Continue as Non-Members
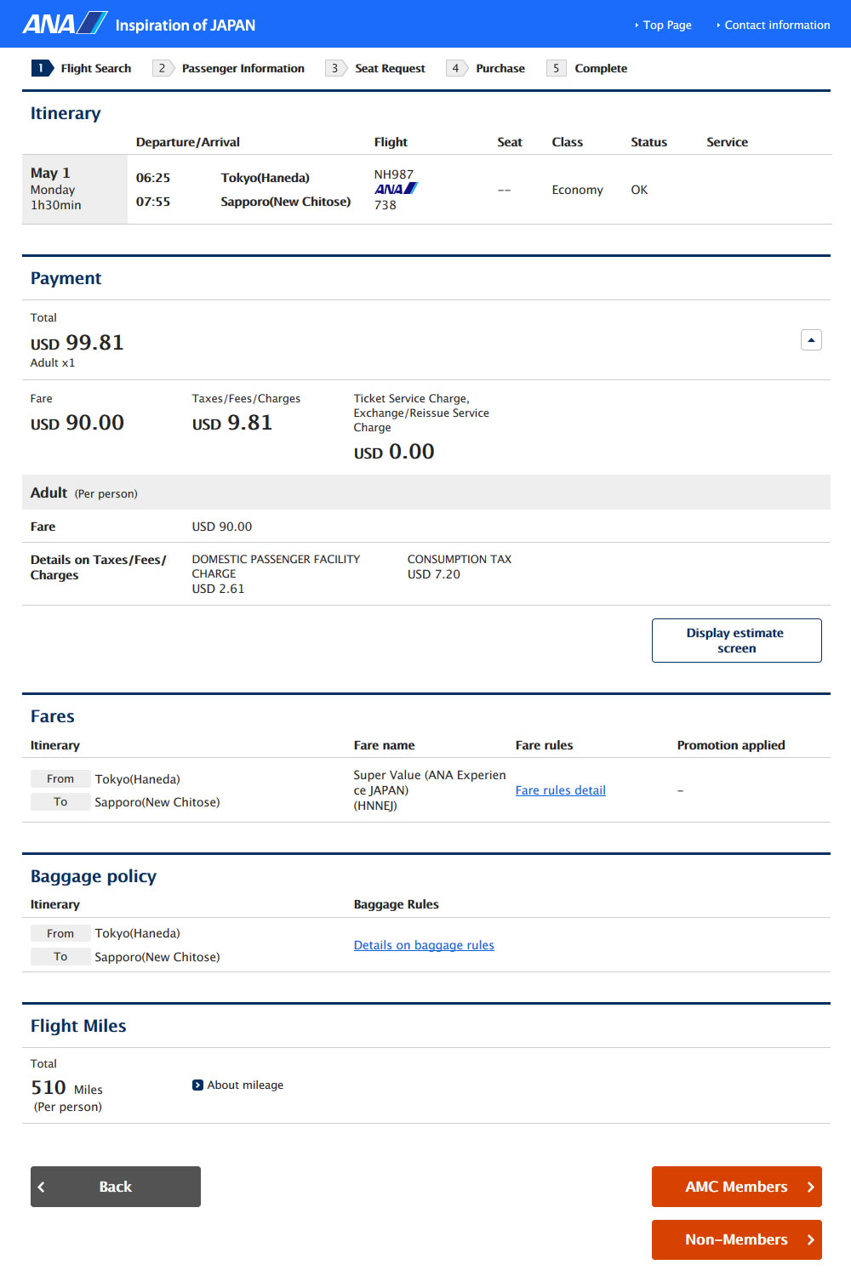The width and height of the screenshot is (851, 1276). tap(736, 1239)
